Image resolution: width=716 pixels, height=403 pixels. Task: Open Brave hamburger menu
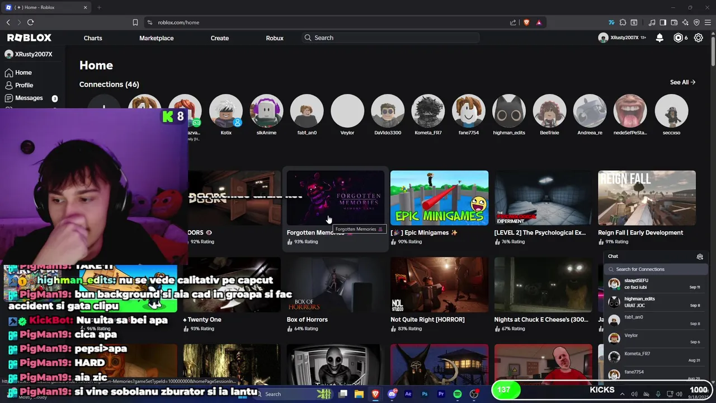pos(708,22)
